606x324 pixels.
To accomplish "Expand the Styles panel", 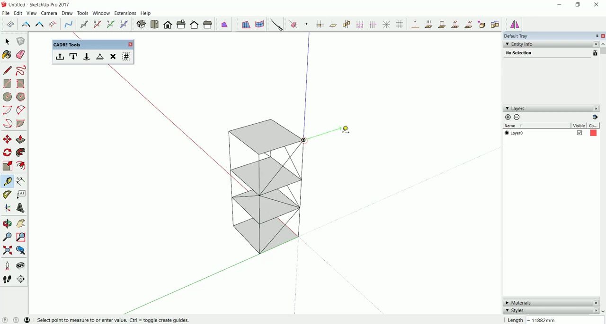I will (x=507, y=310).
